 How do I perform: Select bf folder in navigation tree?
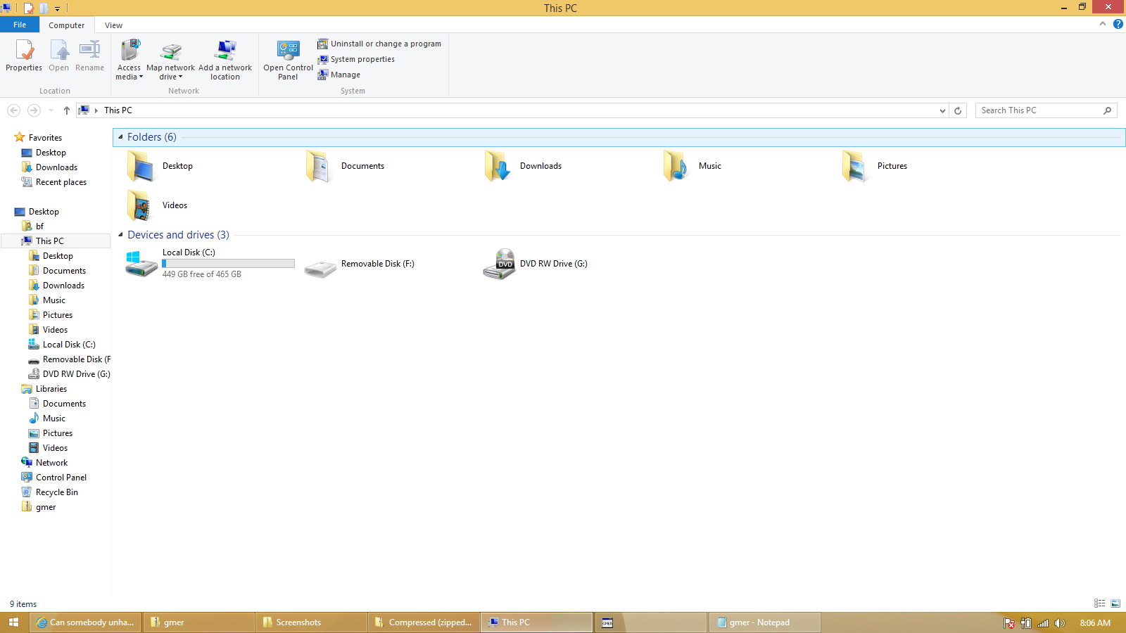pos(39,226)
